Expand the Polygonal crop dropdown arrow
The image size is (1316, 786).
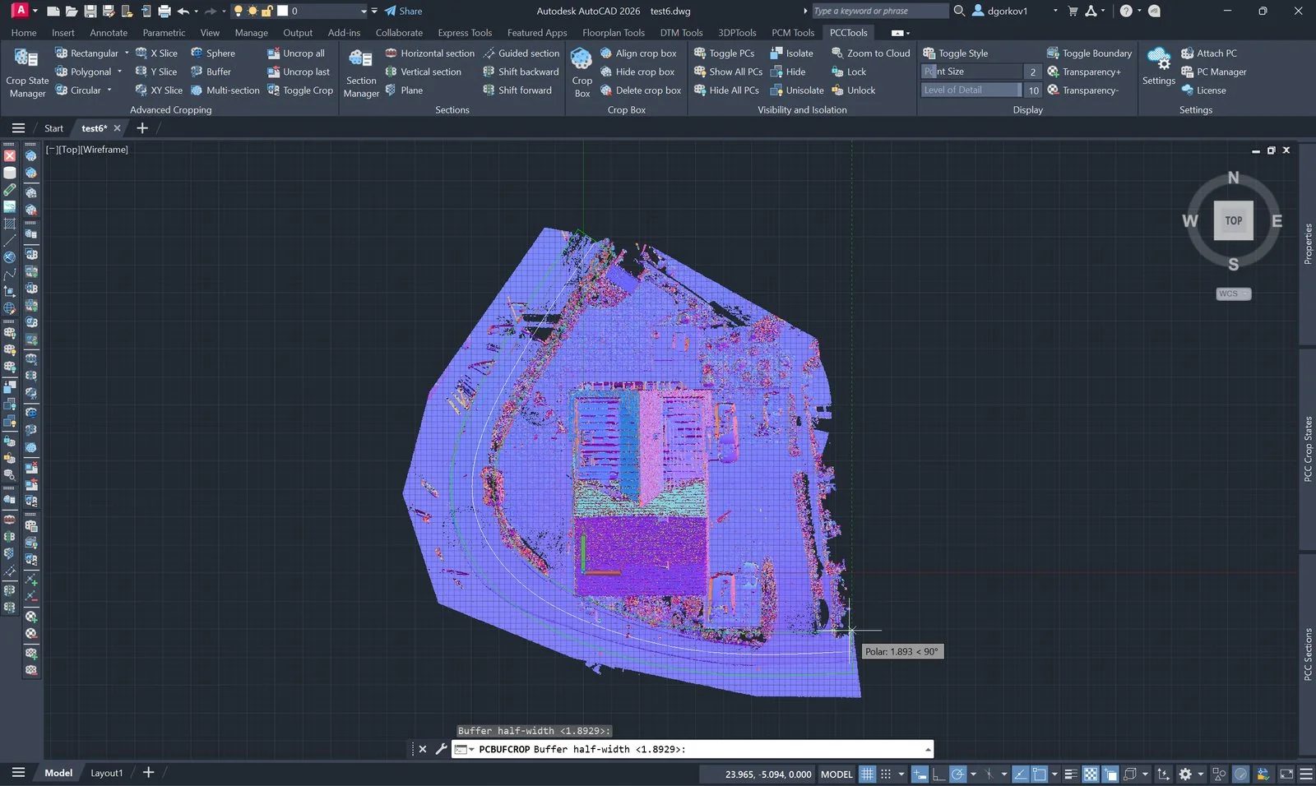(x=119, y=72)
